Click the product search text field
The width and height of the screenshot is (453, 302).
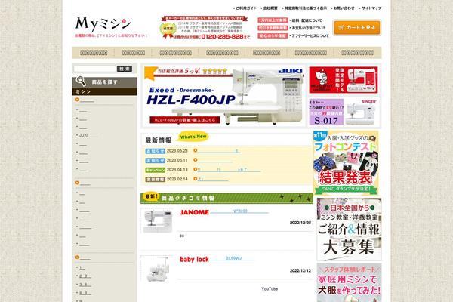tap(95, 69)
